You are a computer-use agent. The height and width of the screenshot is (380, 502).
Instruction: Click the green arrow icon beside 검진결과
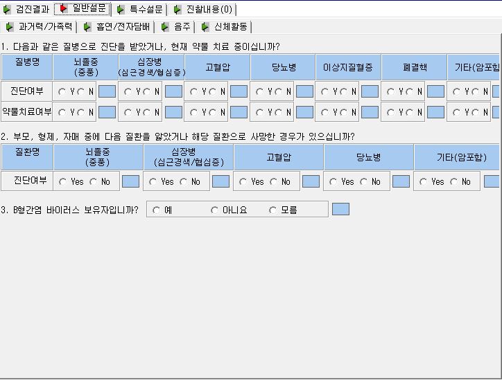coord(7,10)
